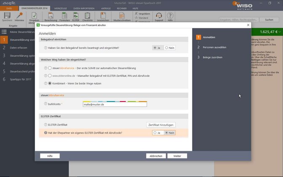Open Meine Steuererklärung in sidebar
283x177 pixels.
pyautogui.click(x=22, y=32)
